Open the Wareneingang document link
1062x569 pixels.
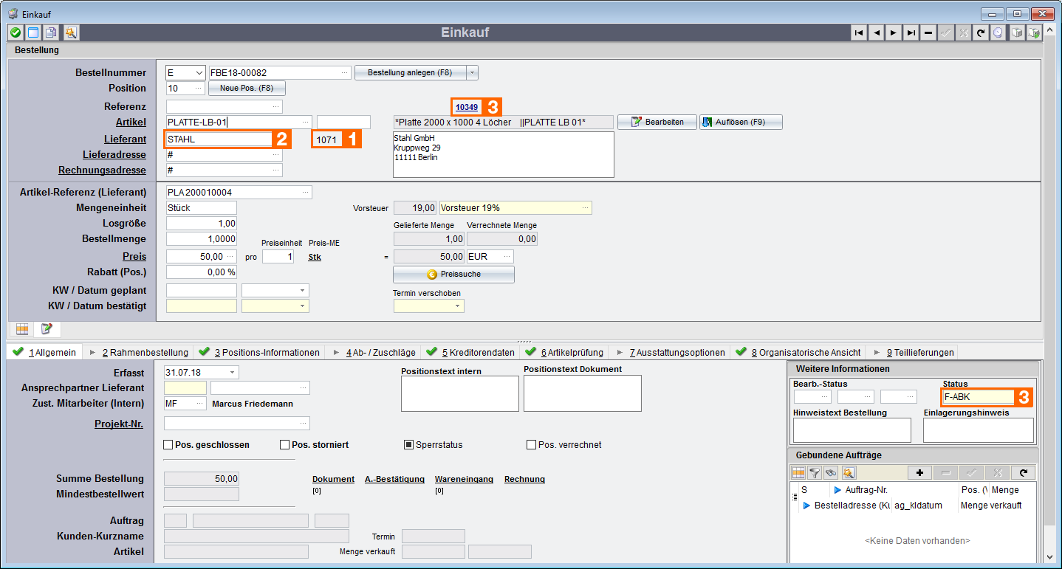coord(464,479)
